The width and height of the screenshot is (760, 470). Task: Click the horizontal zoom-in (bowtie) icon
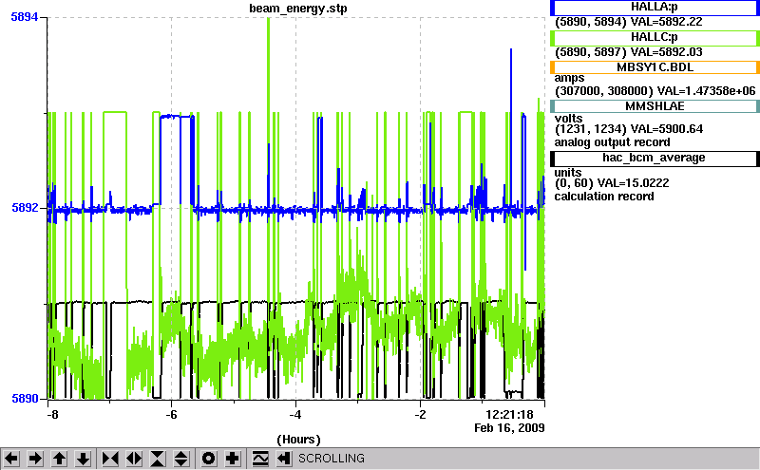[x=110, y=459]
